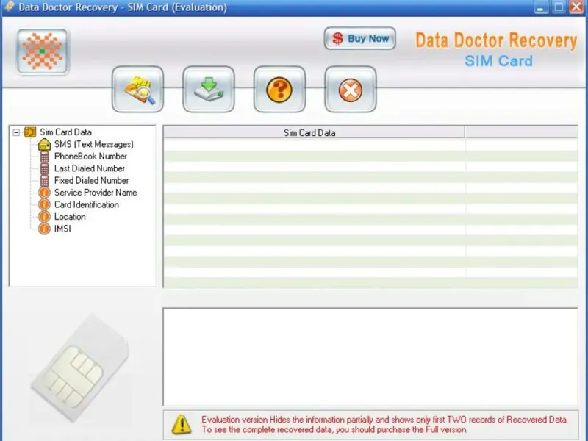Screen dimensions: 588x441
Task: Click the Save recovered data icon
Action: (x=209, y=89)
